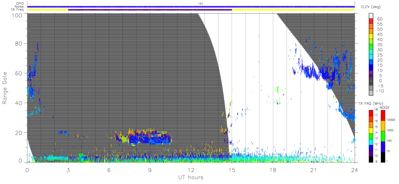This screenshot has height=184, width=399.
Task: Click Range Gate axis tick label "40"
Action: [18, 103]
